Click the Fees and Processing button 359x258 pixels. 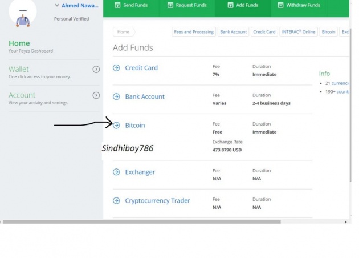coord(194,32)
